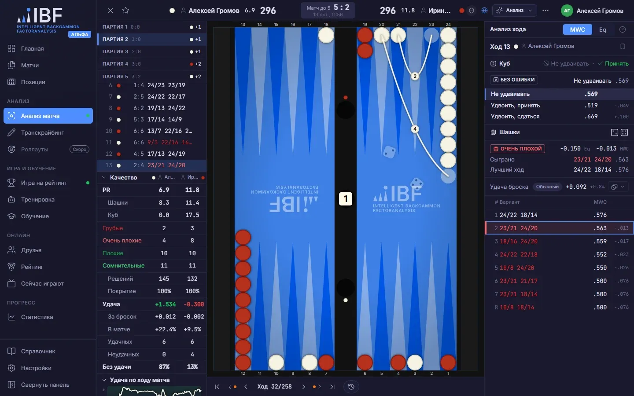This screenshot has height=396, width=634.
Task: Open the Анализ dropdown in the header
Action: pyautogui.click(x=515, y=11)
